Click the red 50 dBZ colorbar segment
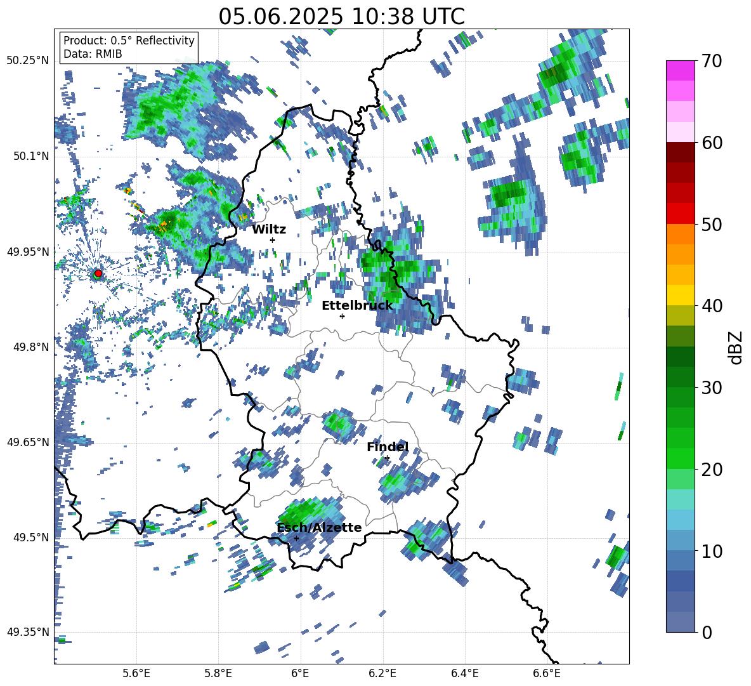Screen dimensions: 751x686 [680, 214]
